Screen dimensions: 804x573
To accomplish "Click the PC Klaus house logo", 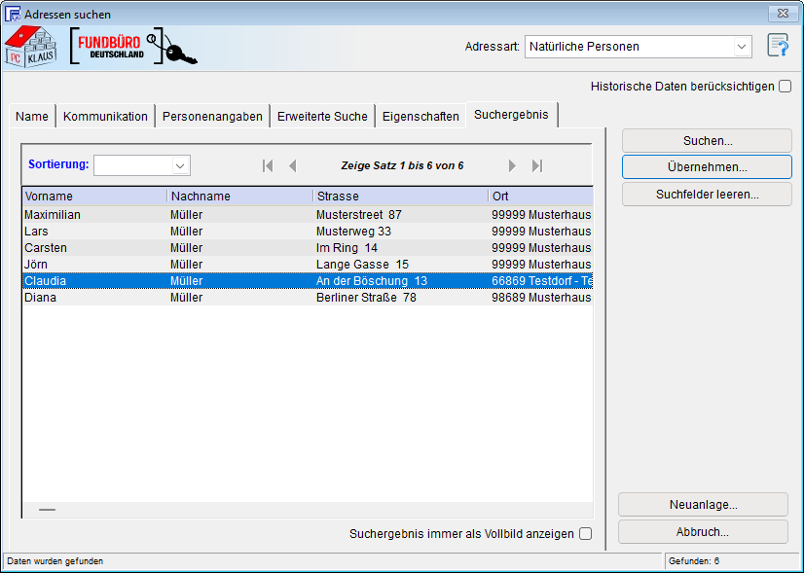I will (x=31, y=47).
